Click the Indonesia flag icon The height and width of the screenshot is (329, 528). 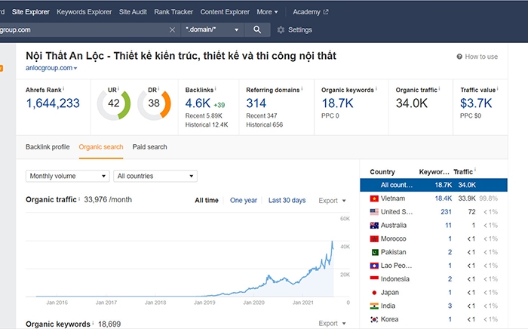374,279
